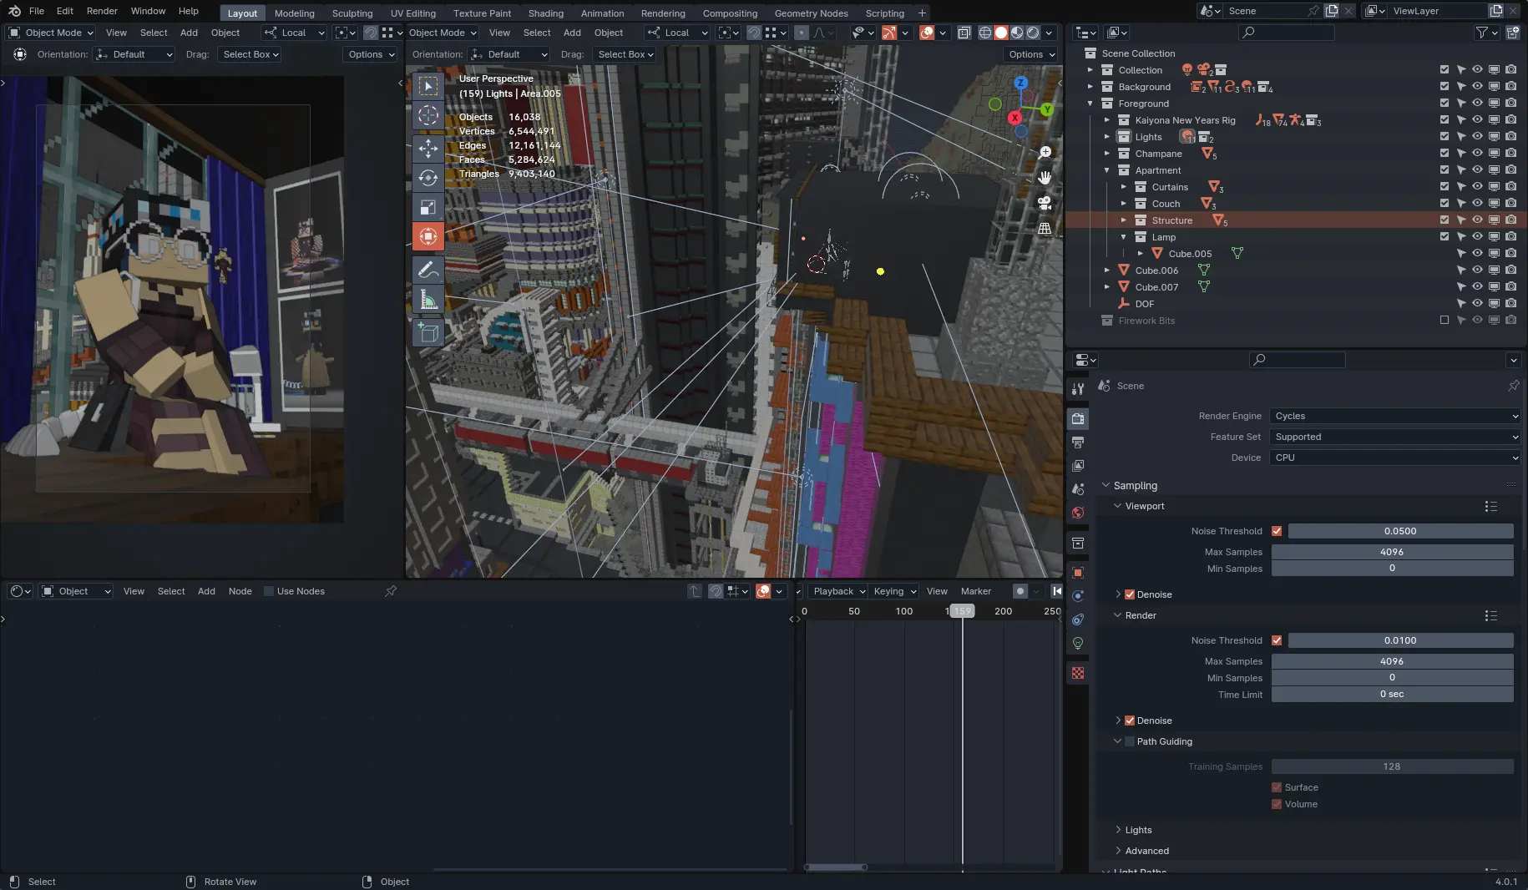
Task: Enable the Firework Bits collection checkbox
Action: [x=1445, y=321]
